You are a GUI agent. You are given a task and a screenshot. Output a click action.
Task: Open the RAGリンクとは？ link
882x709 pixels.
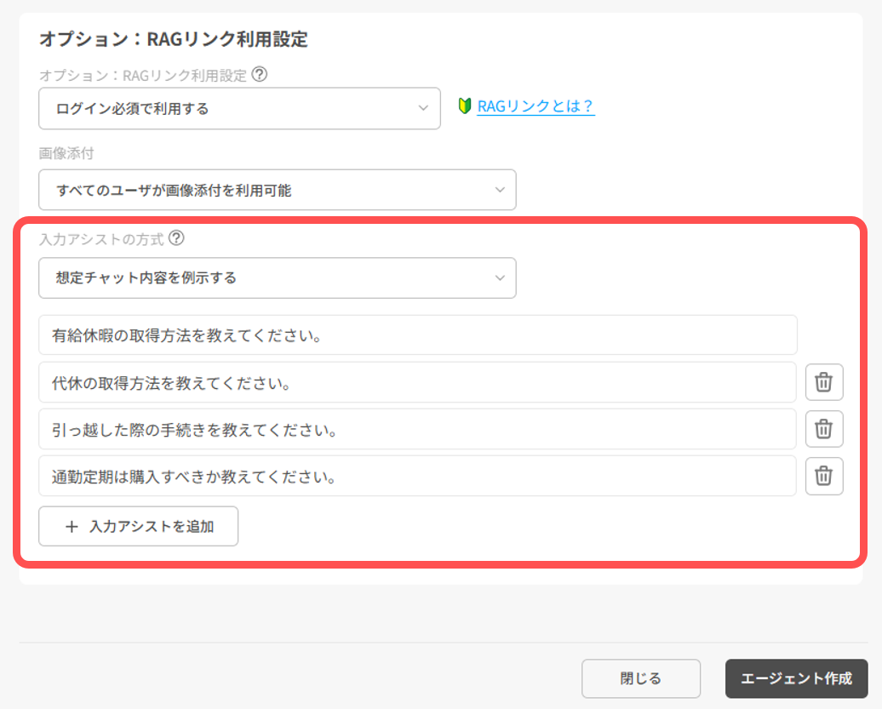coord(535,106)
